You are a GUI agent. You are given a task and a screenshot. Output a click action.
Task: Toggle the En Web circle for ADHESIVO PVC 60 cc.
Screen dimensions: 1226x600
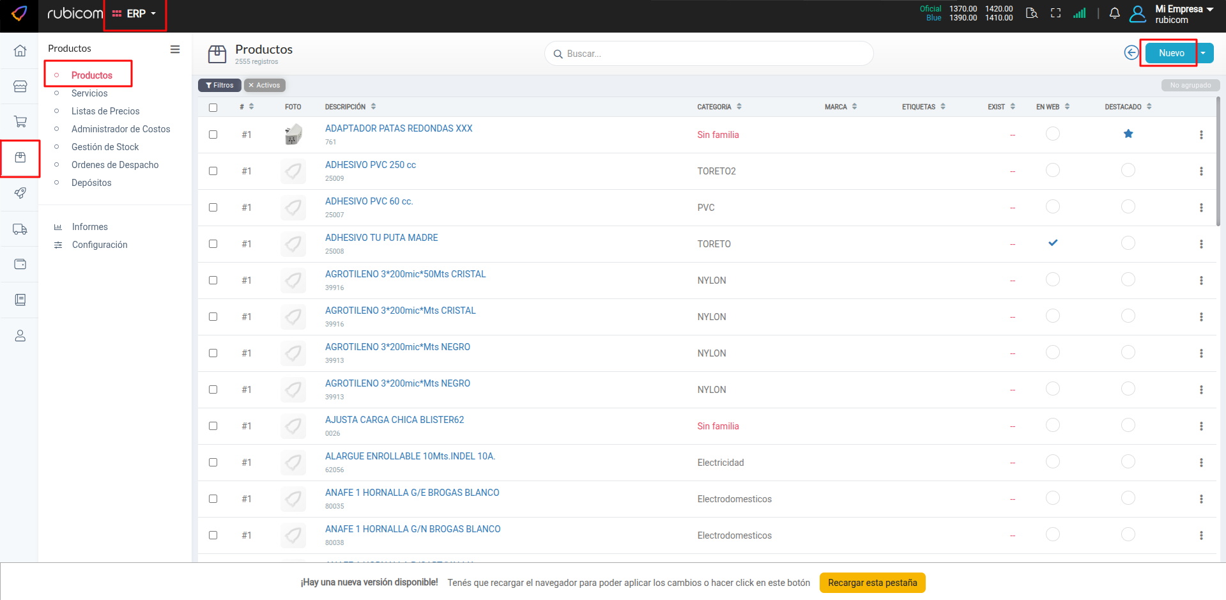[1052, 207]
